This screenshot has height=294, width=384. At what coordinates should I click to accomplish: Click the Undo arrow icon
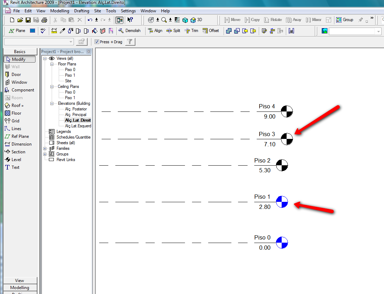[x=90, y=20]
